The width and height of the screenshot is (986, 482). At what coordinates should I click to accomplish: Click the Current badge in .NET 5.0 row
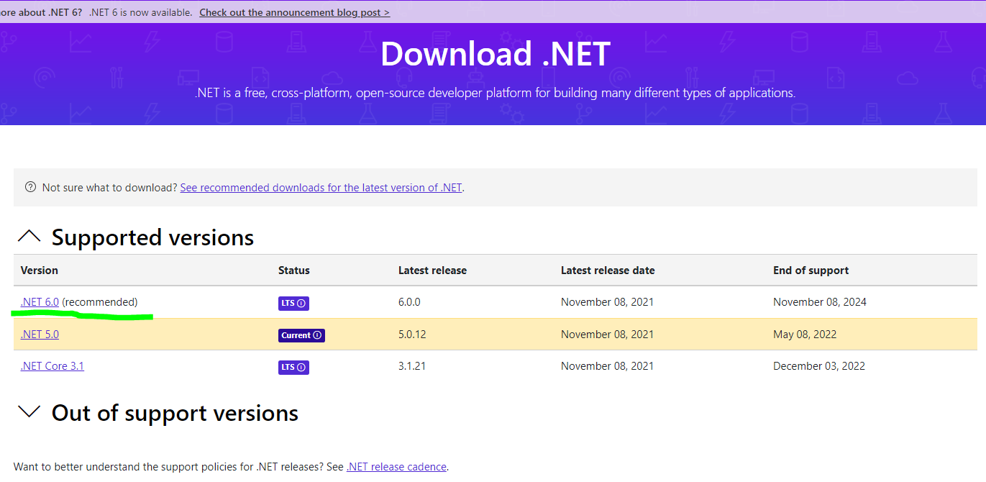click(301, 335)
